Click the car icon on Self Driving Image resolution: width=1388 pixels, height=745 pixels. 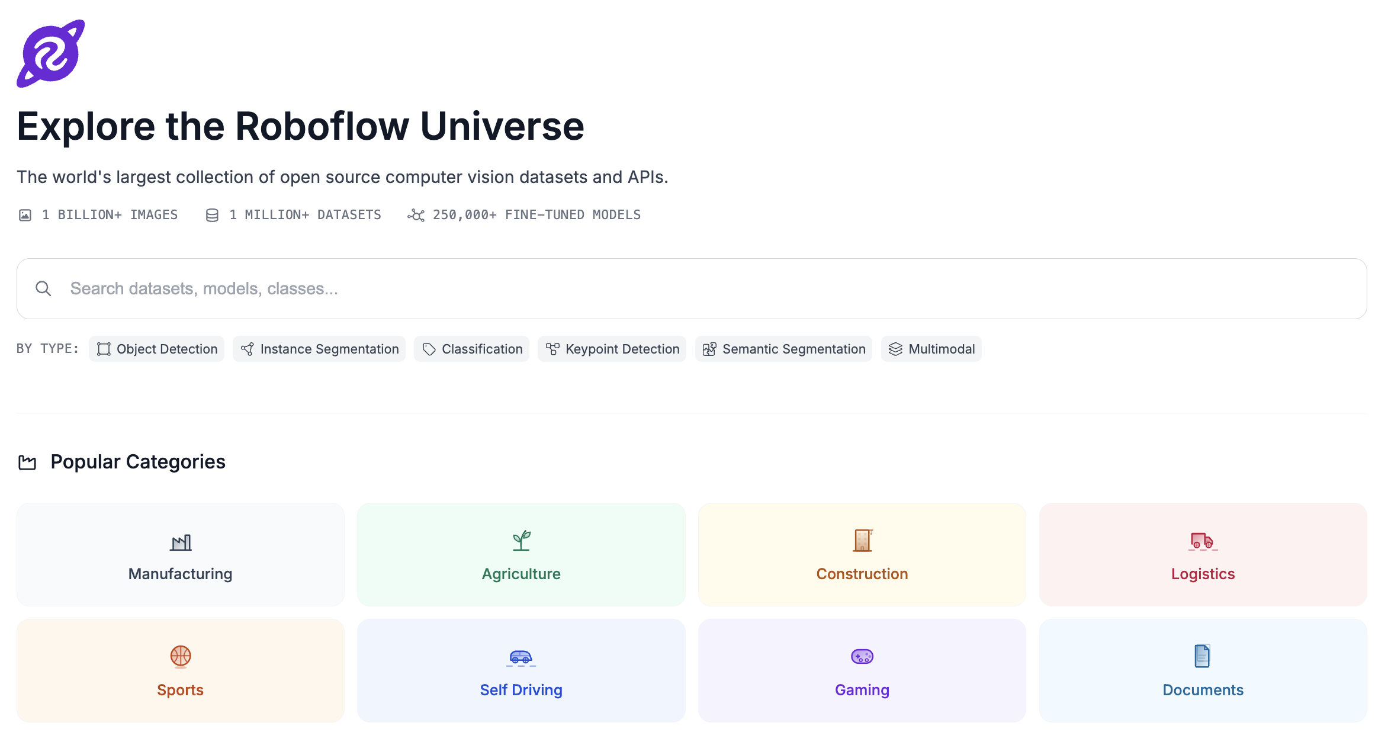click(521, 657)
